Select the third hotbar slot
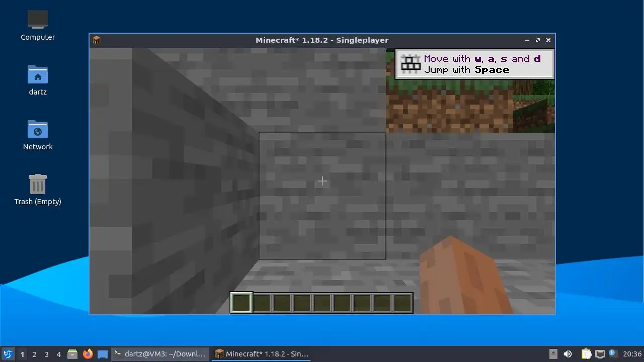The width and height of the screenshot is (644, 362). tap(282, 303)
